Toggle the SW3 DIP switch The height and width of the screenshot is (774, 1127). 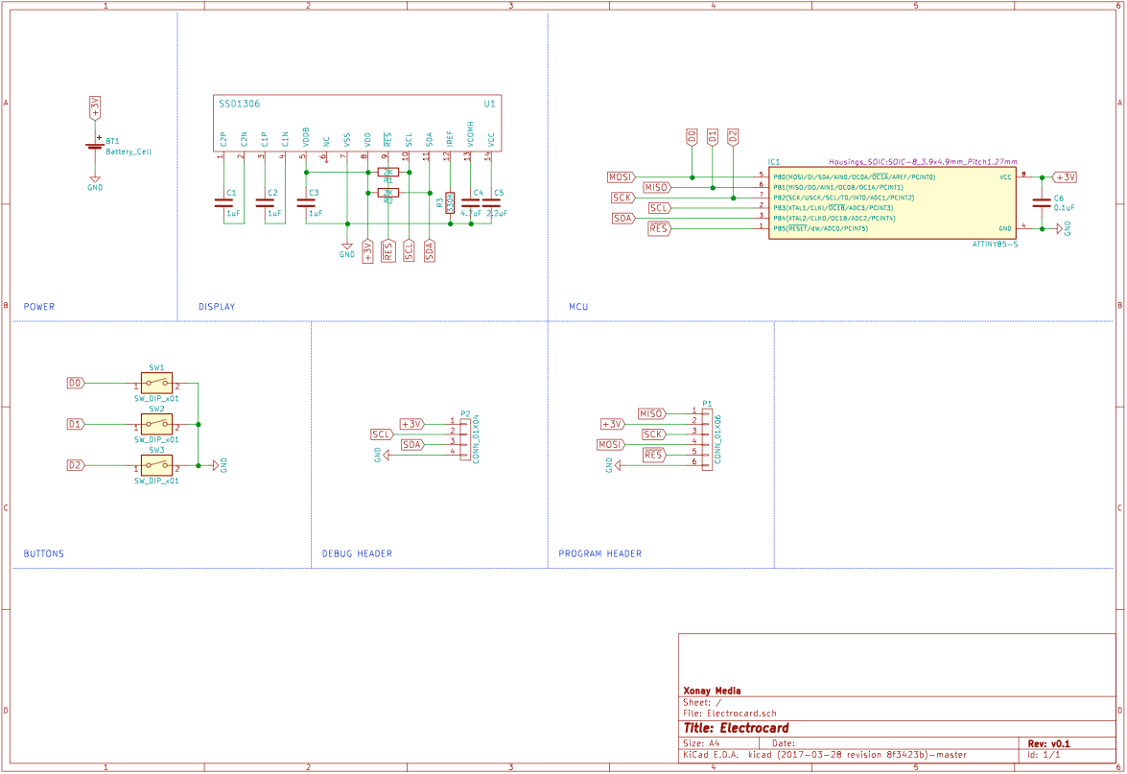click(x=156, y=465)
